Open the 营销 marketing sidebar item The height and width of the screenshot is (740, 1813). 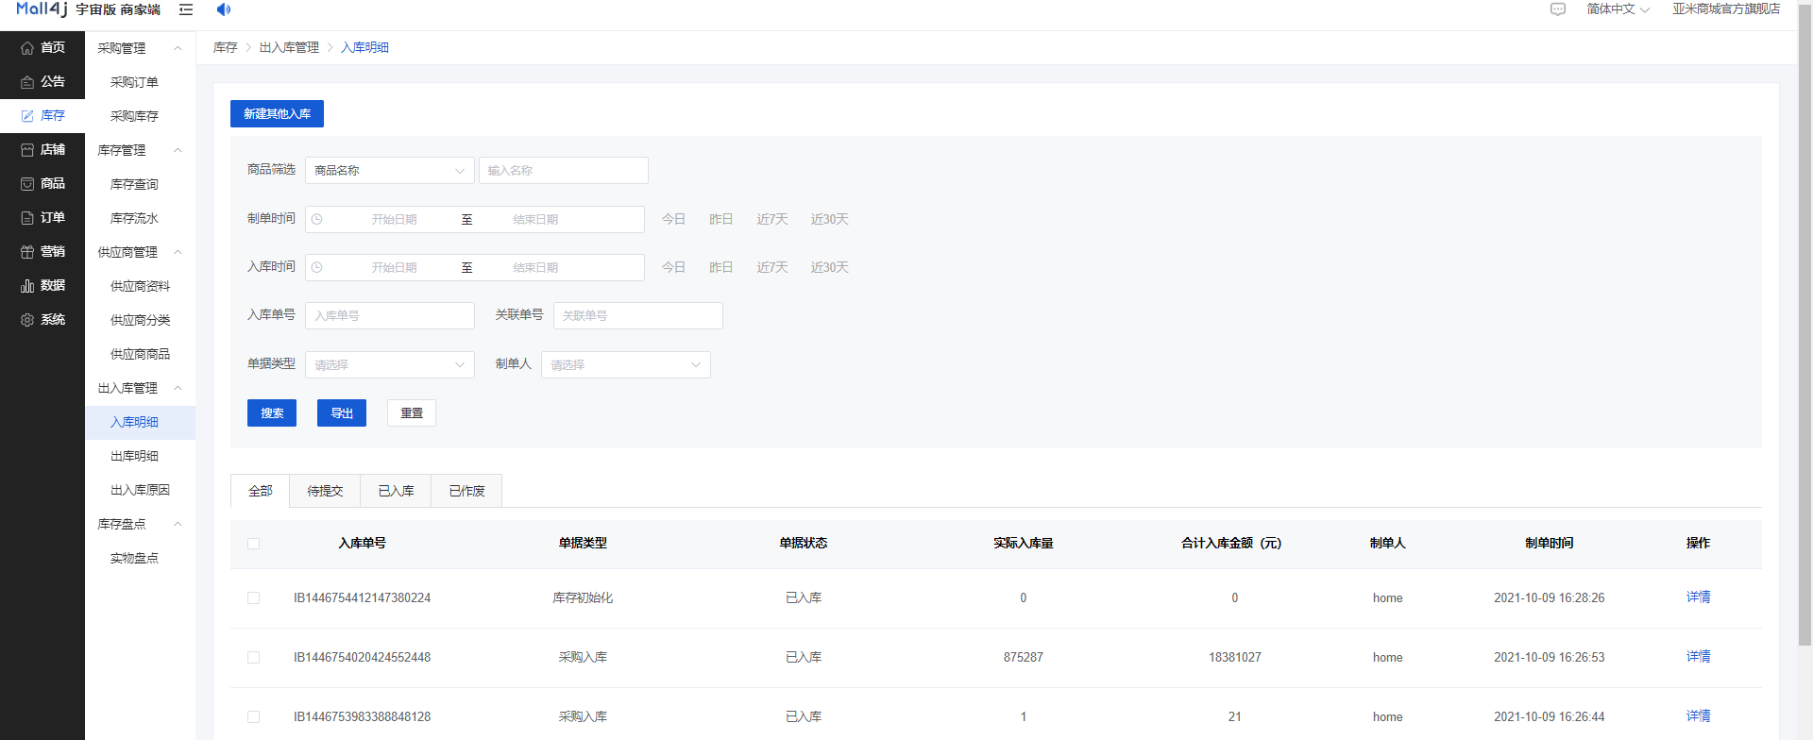point(42,251)
